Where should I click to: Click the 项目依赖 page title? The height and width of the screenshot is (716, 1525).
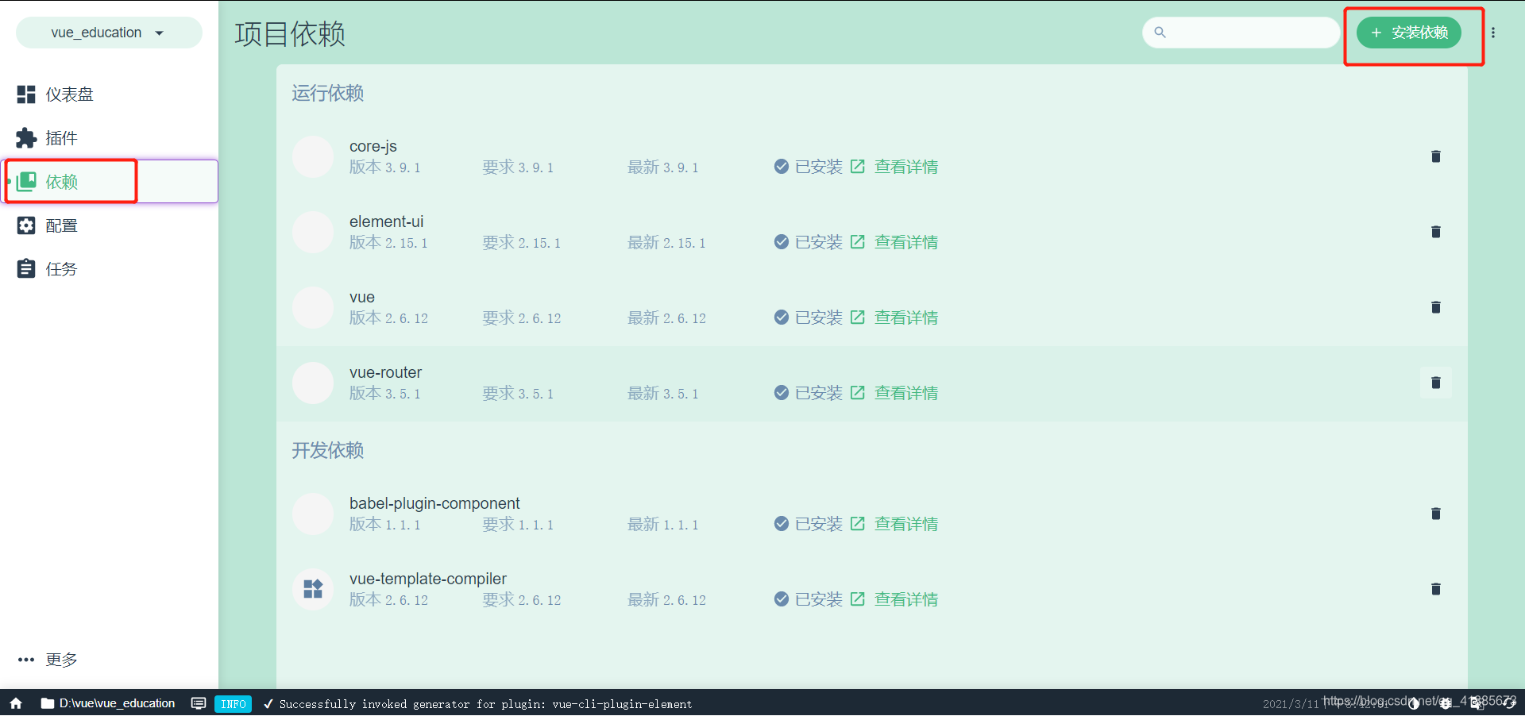[x=290, y=34]
